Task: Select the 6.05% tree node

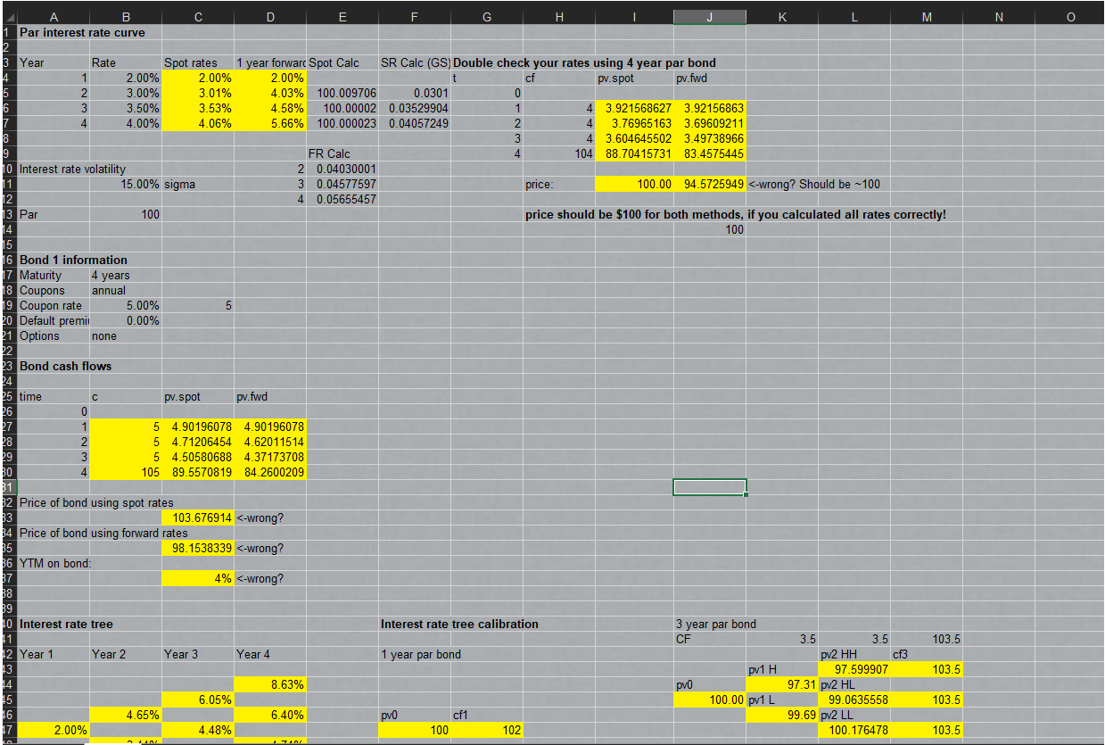Action: [x=197, y=699]
